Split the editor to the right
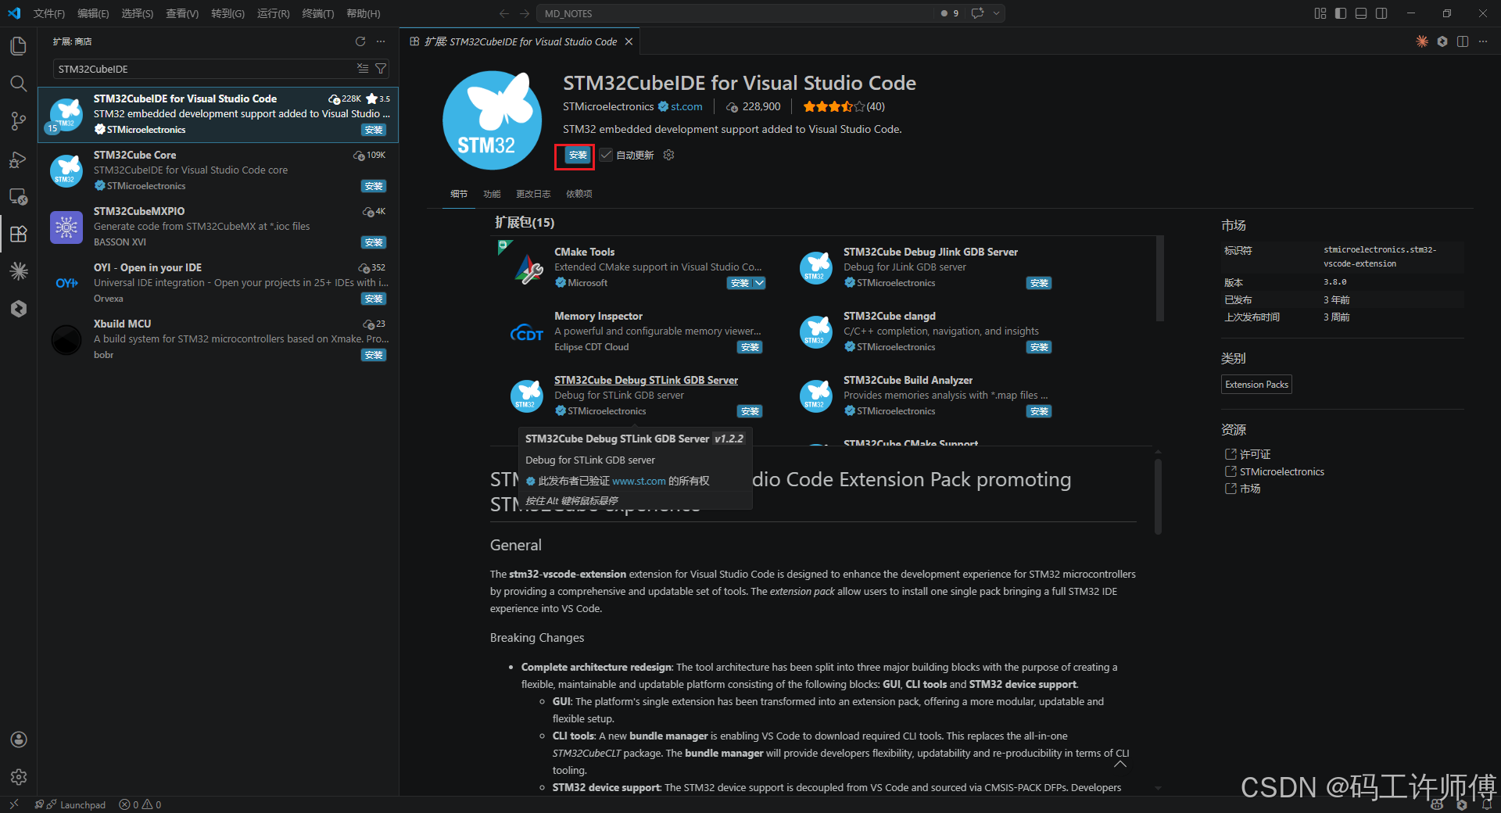The image size is (1501, 813). tap(1463, 41)
